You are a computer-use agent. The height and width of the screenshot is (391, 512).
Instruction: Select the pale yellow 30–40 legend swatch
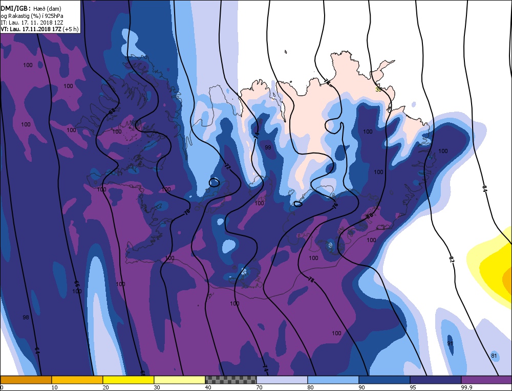[180, 380]
